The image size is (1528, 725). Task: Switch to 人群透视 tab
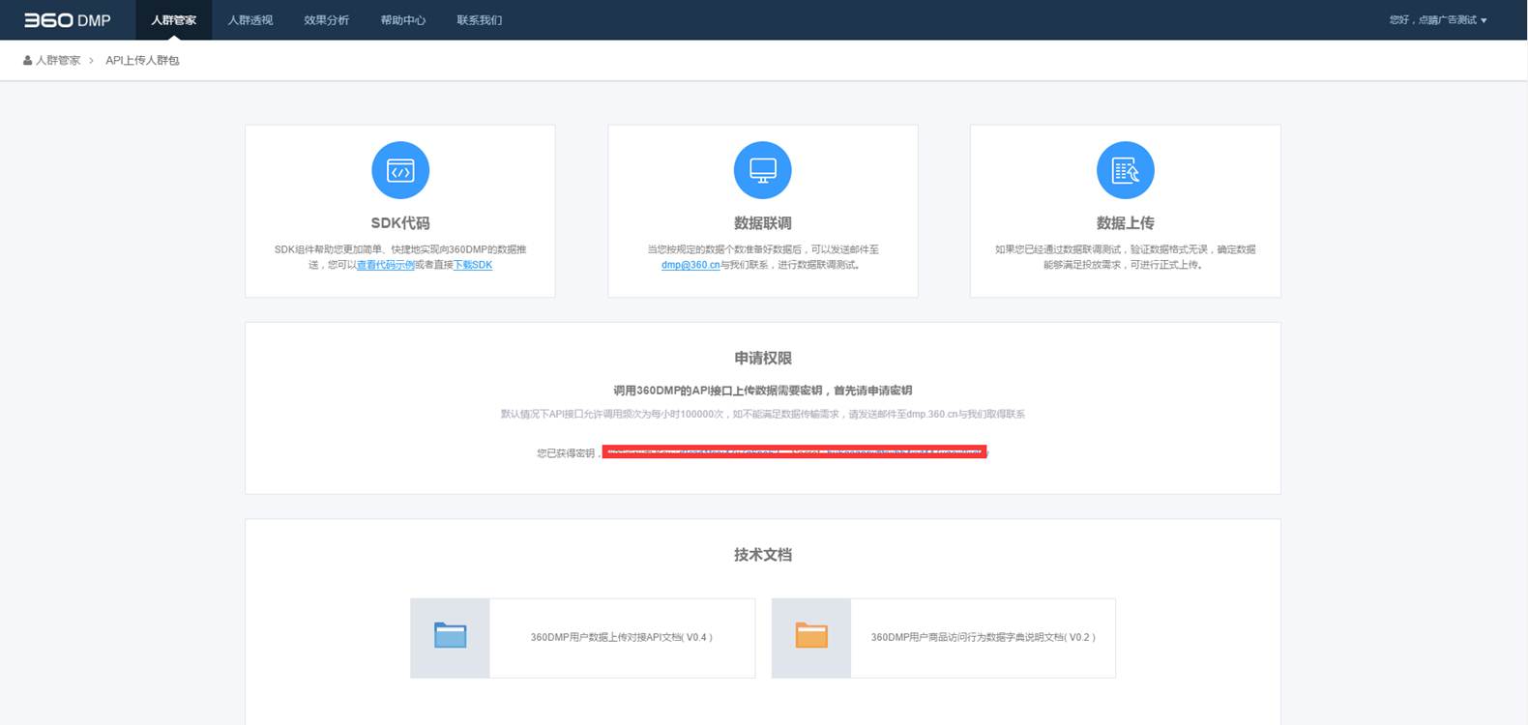250,19
